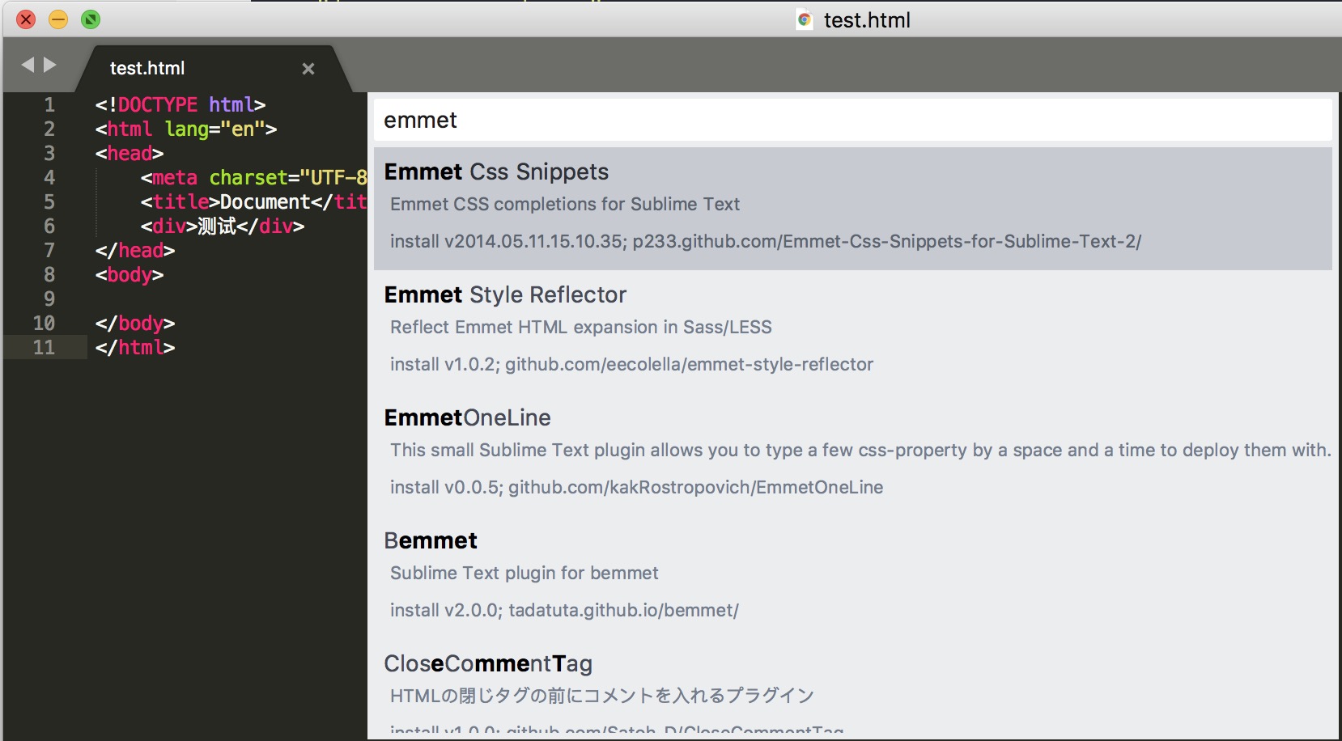Viewport: 1342px width, 741px height.
Task: Click 'Emmet CSS completions for Sublime Text' description
Action: (x=565, y=204)
